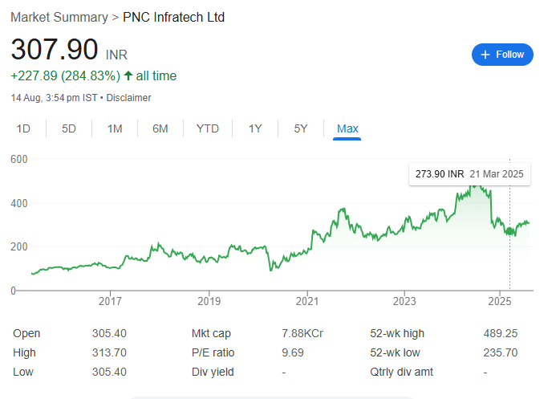Screen dimensions: 556x399
Task: Click the P/E ratio value 9.69
Action: pos(293,352)
